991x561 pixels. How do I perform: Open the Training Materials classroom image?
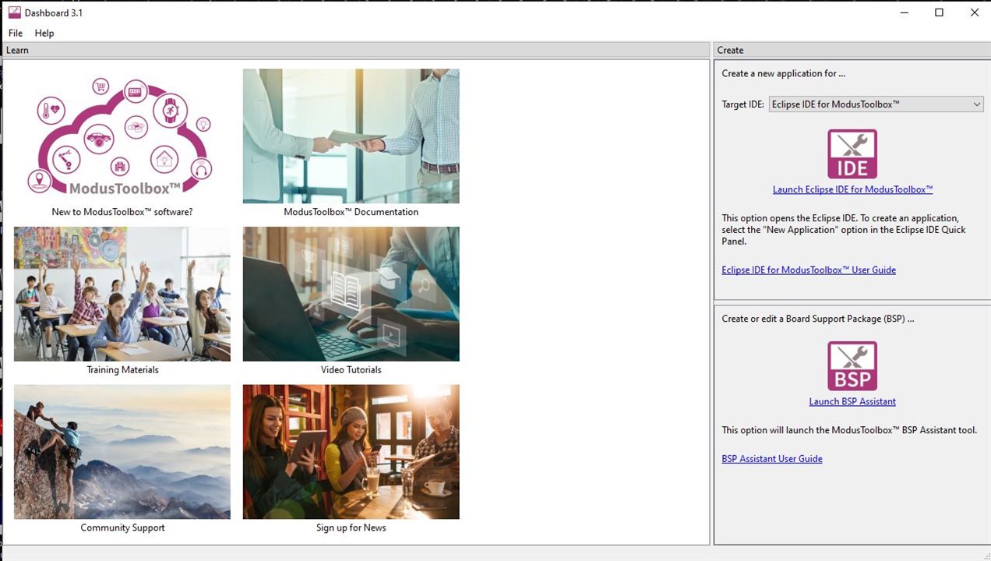(122, 295)
